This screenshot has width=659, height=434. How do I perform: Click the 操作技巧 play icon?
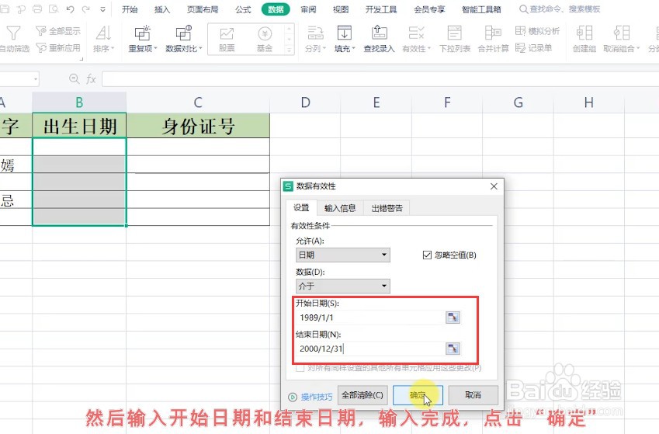point(293,397)
